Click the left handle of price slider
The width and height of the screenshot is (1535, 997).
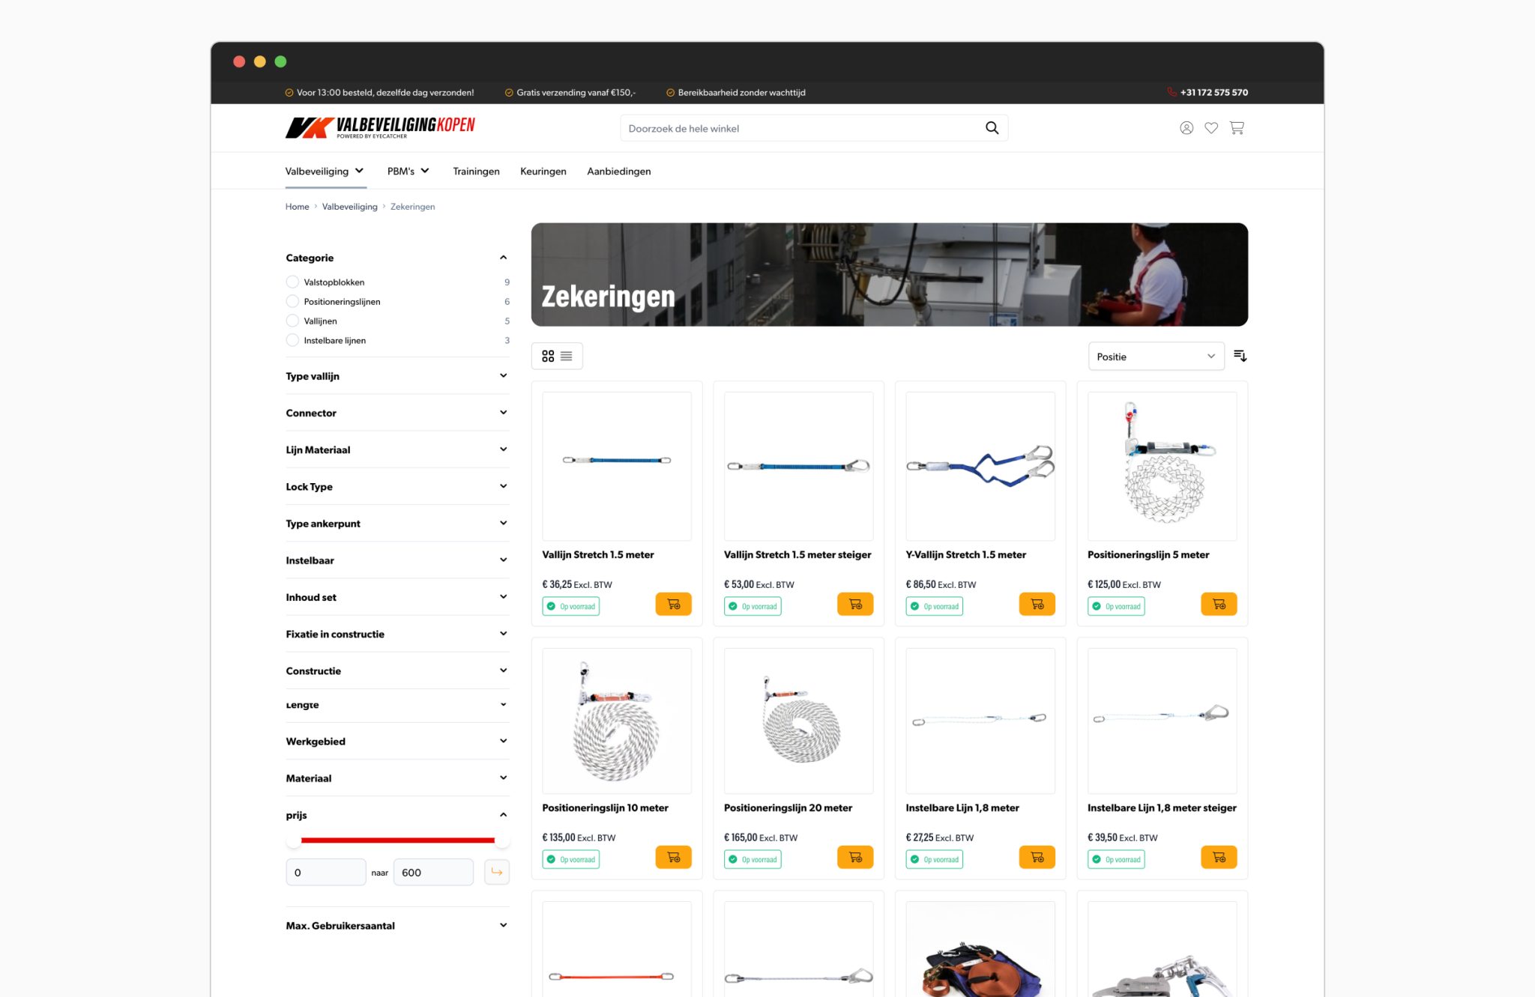293,840
